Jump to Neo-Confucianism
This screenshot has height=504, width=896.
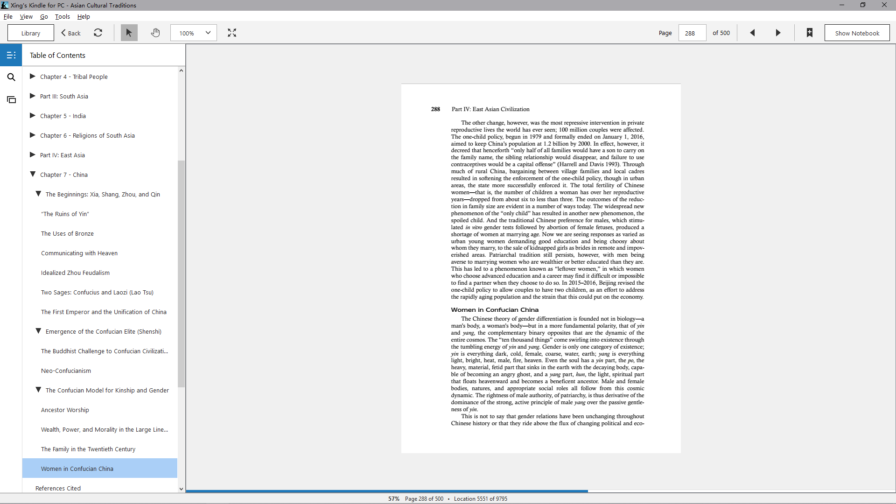click(66, 371)
